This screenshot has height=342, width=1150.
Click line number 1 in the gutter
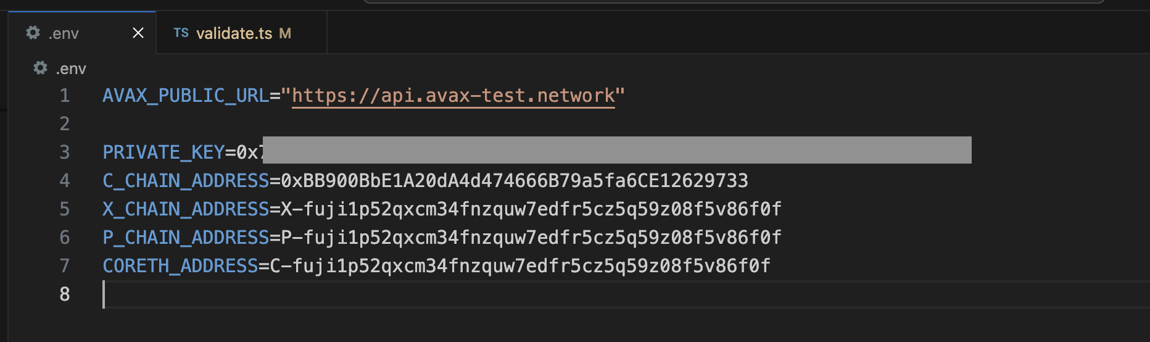point(65,96)
